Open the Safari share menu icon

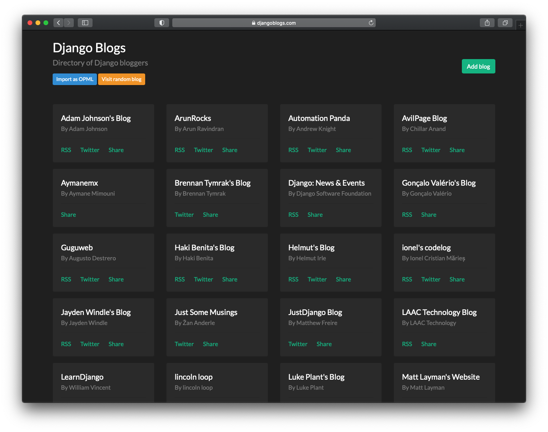[x=487, y=23]
